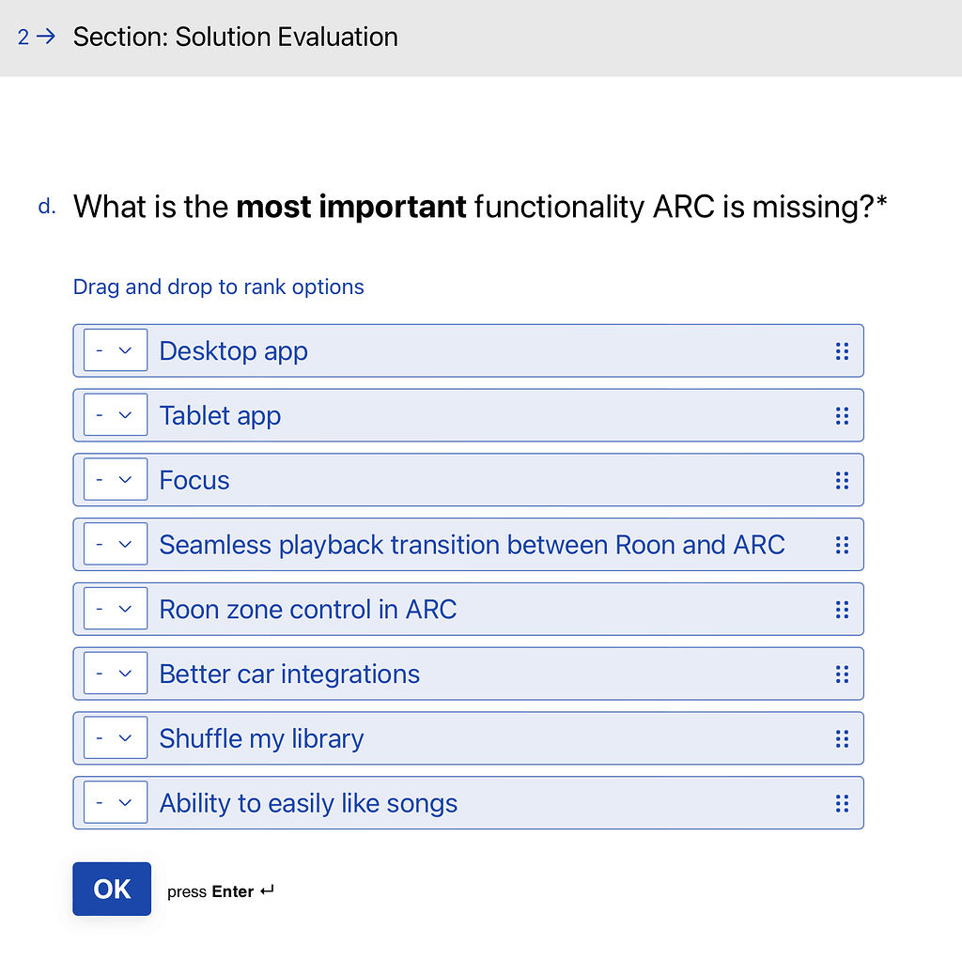The height and width of the screenshot is (960, 962).
Task: Click the drag handle for Better car integrations
Action: [x=842, y=674]
